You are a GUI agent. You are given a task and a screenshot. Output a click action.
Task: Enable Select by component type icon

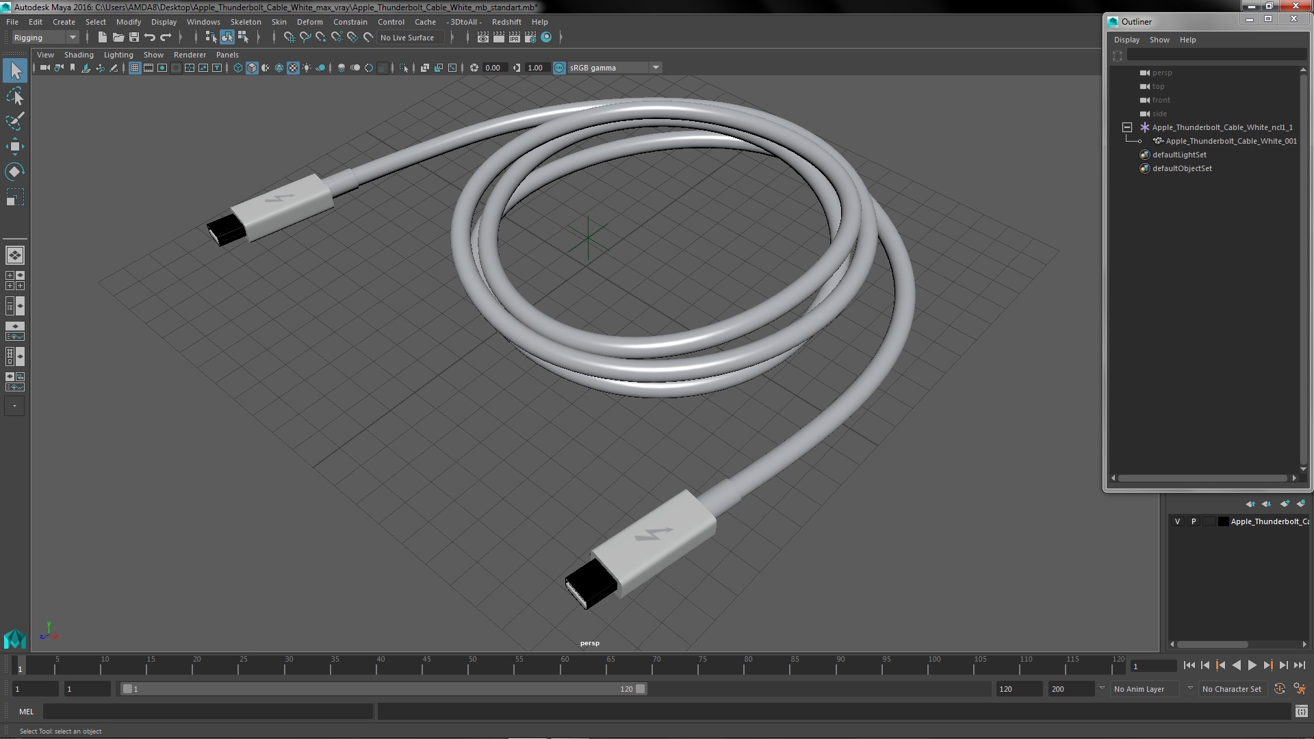(x=243, y=38)
